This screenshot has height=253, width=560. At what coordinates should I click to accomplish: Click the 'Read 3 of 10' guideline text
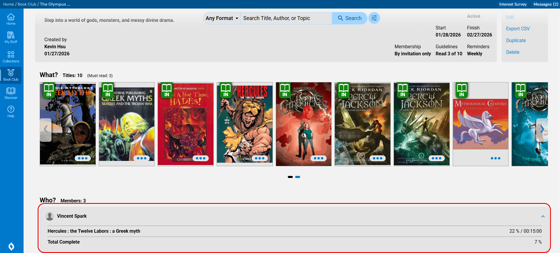pos(449,54)
